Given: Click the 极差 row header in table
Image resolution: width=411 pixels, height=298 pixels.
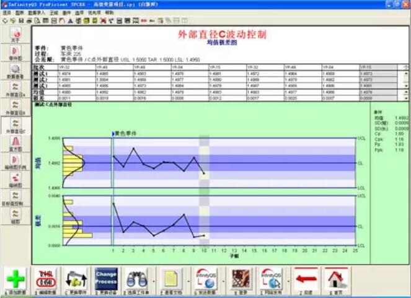Looking at the screenshot, I should 39,99.
